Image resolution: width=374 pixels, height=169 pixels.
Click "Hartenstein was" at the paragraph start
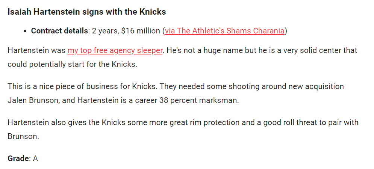click(36, 50)
